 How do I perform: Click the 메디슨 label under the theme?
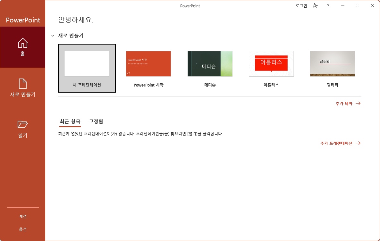(x=210, y=85)
